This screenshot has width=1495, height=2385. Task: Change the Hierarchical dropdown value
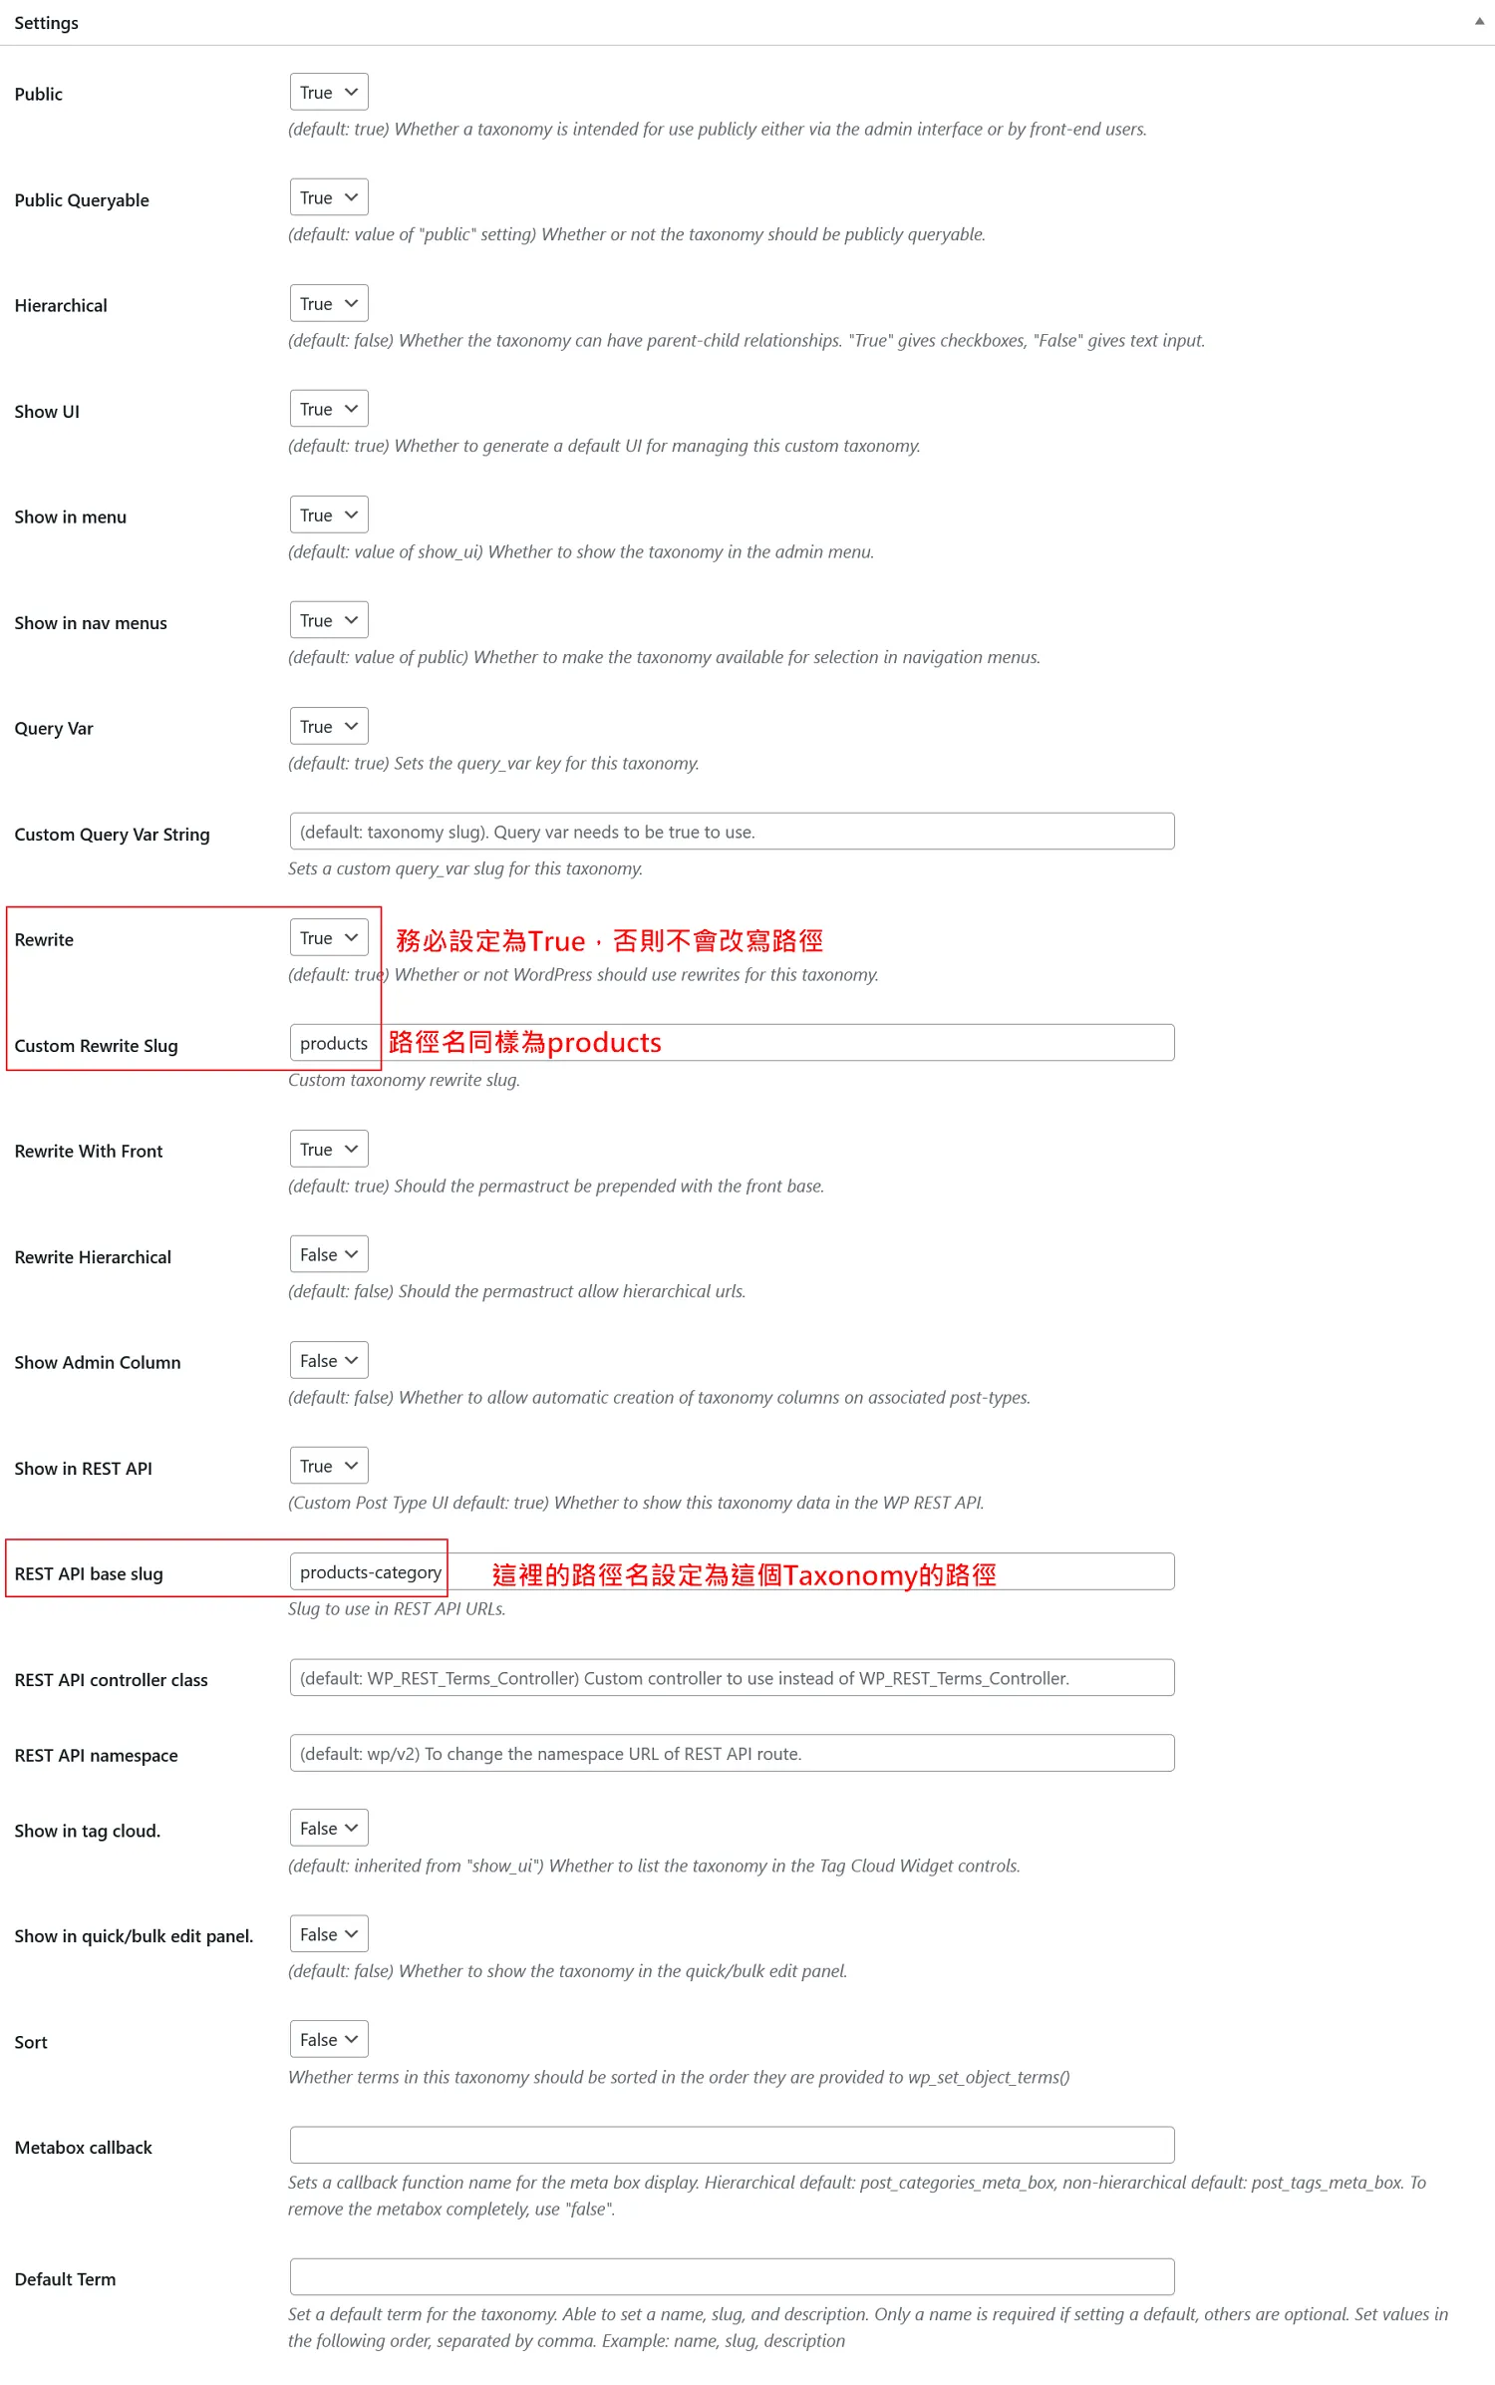pyautogui.click(x=328, y=304)
